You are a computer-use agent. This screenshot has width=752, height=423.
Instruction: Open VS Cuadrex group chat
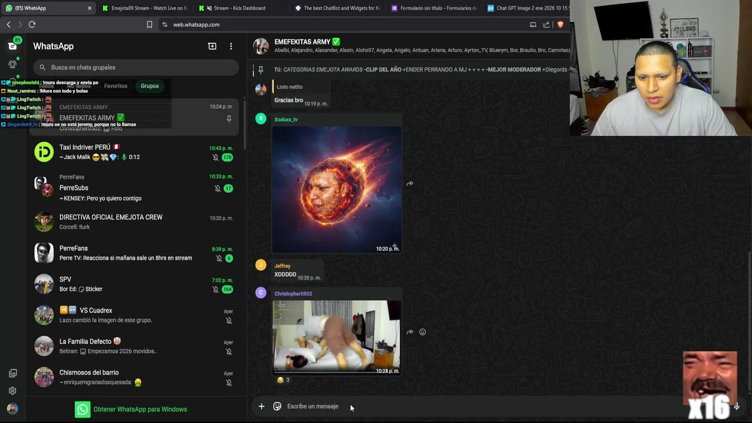(135, 315)
